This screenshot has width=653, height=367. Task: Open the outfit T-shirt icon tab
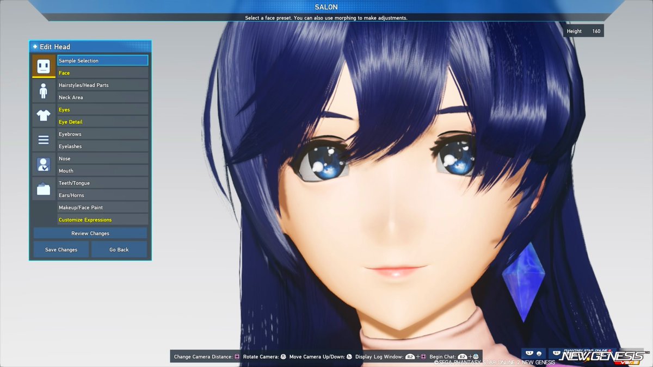pyautogui.click(x=44, y=115)
